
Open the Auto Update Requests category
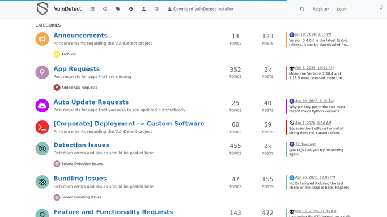(x=91, y=102)
